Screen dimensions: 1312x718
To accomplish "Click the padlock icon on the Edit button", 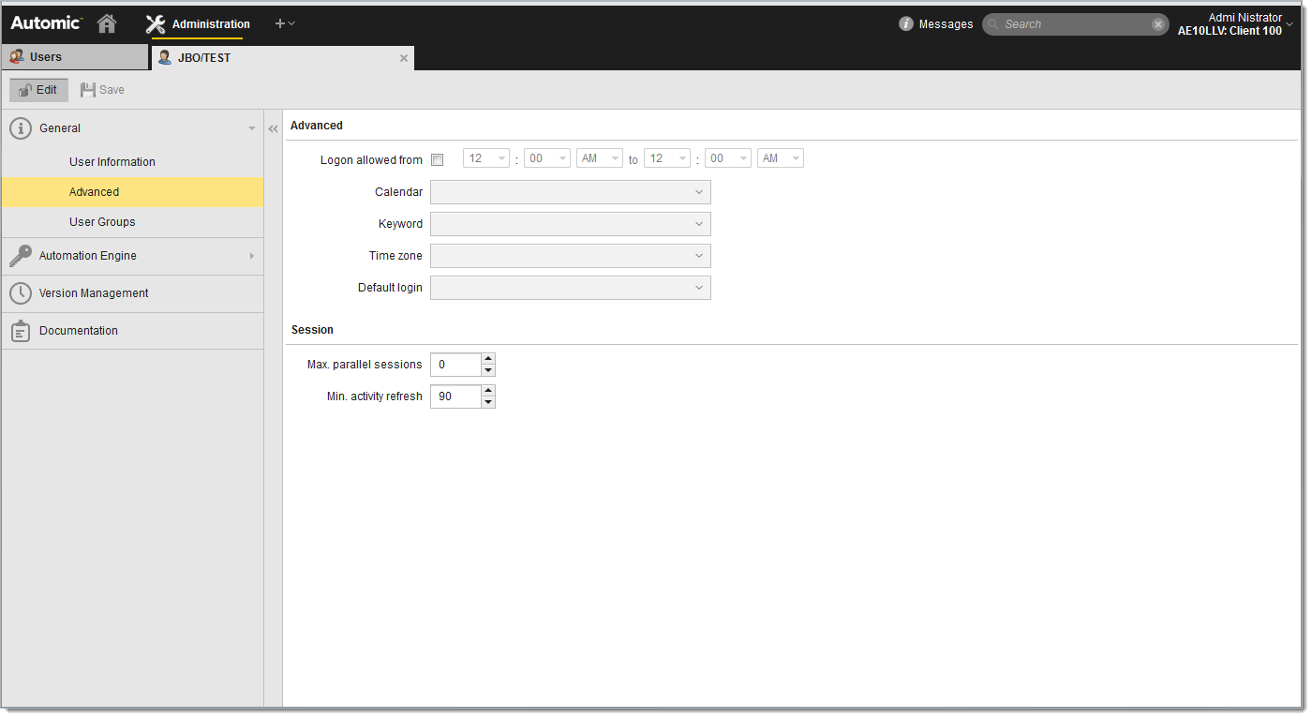I will 22,89.
